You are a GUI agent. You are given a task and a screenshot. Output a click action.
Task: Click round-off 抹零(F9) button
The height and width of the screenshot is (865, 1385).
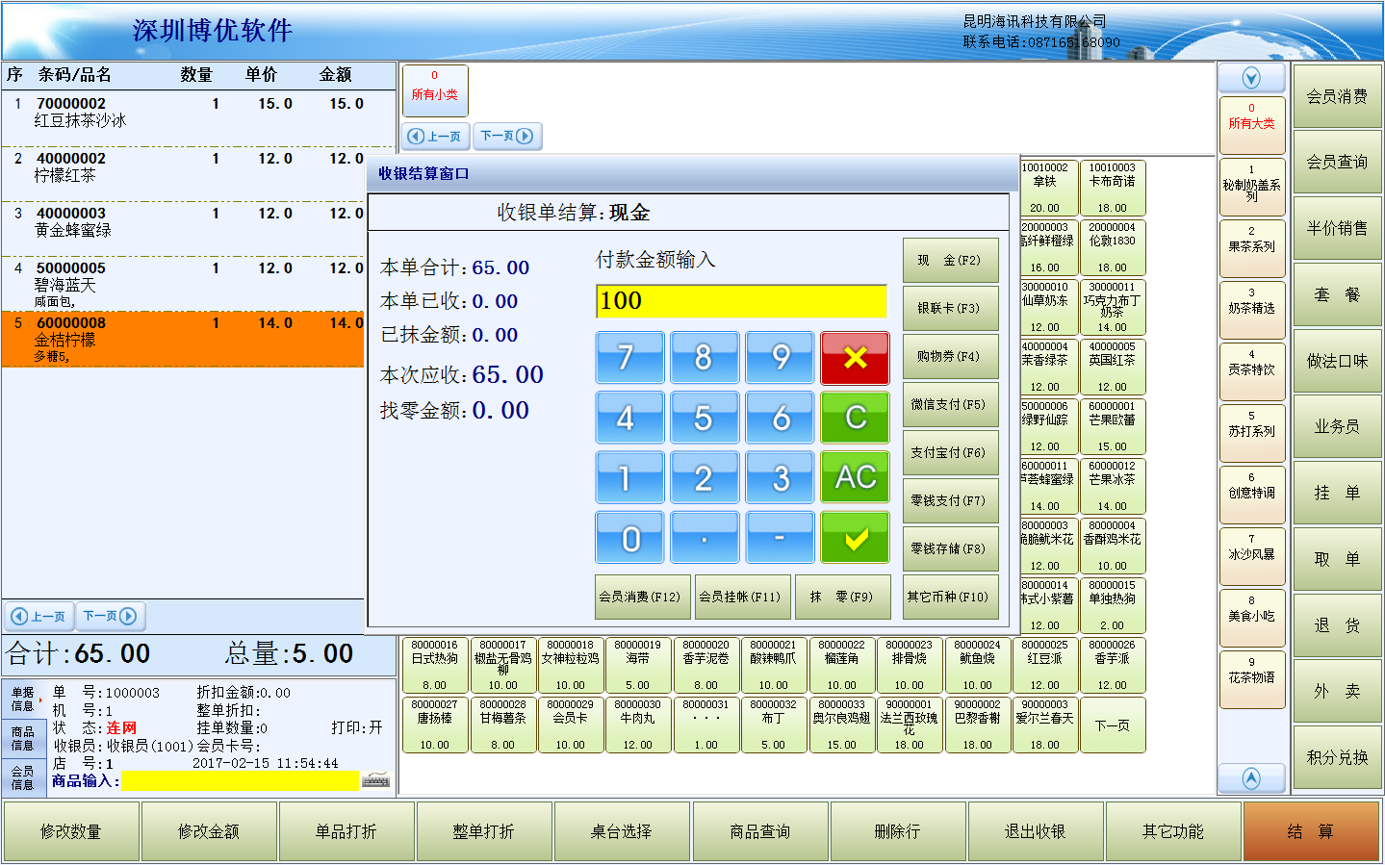pyautogui.click(x=842, y=597)
